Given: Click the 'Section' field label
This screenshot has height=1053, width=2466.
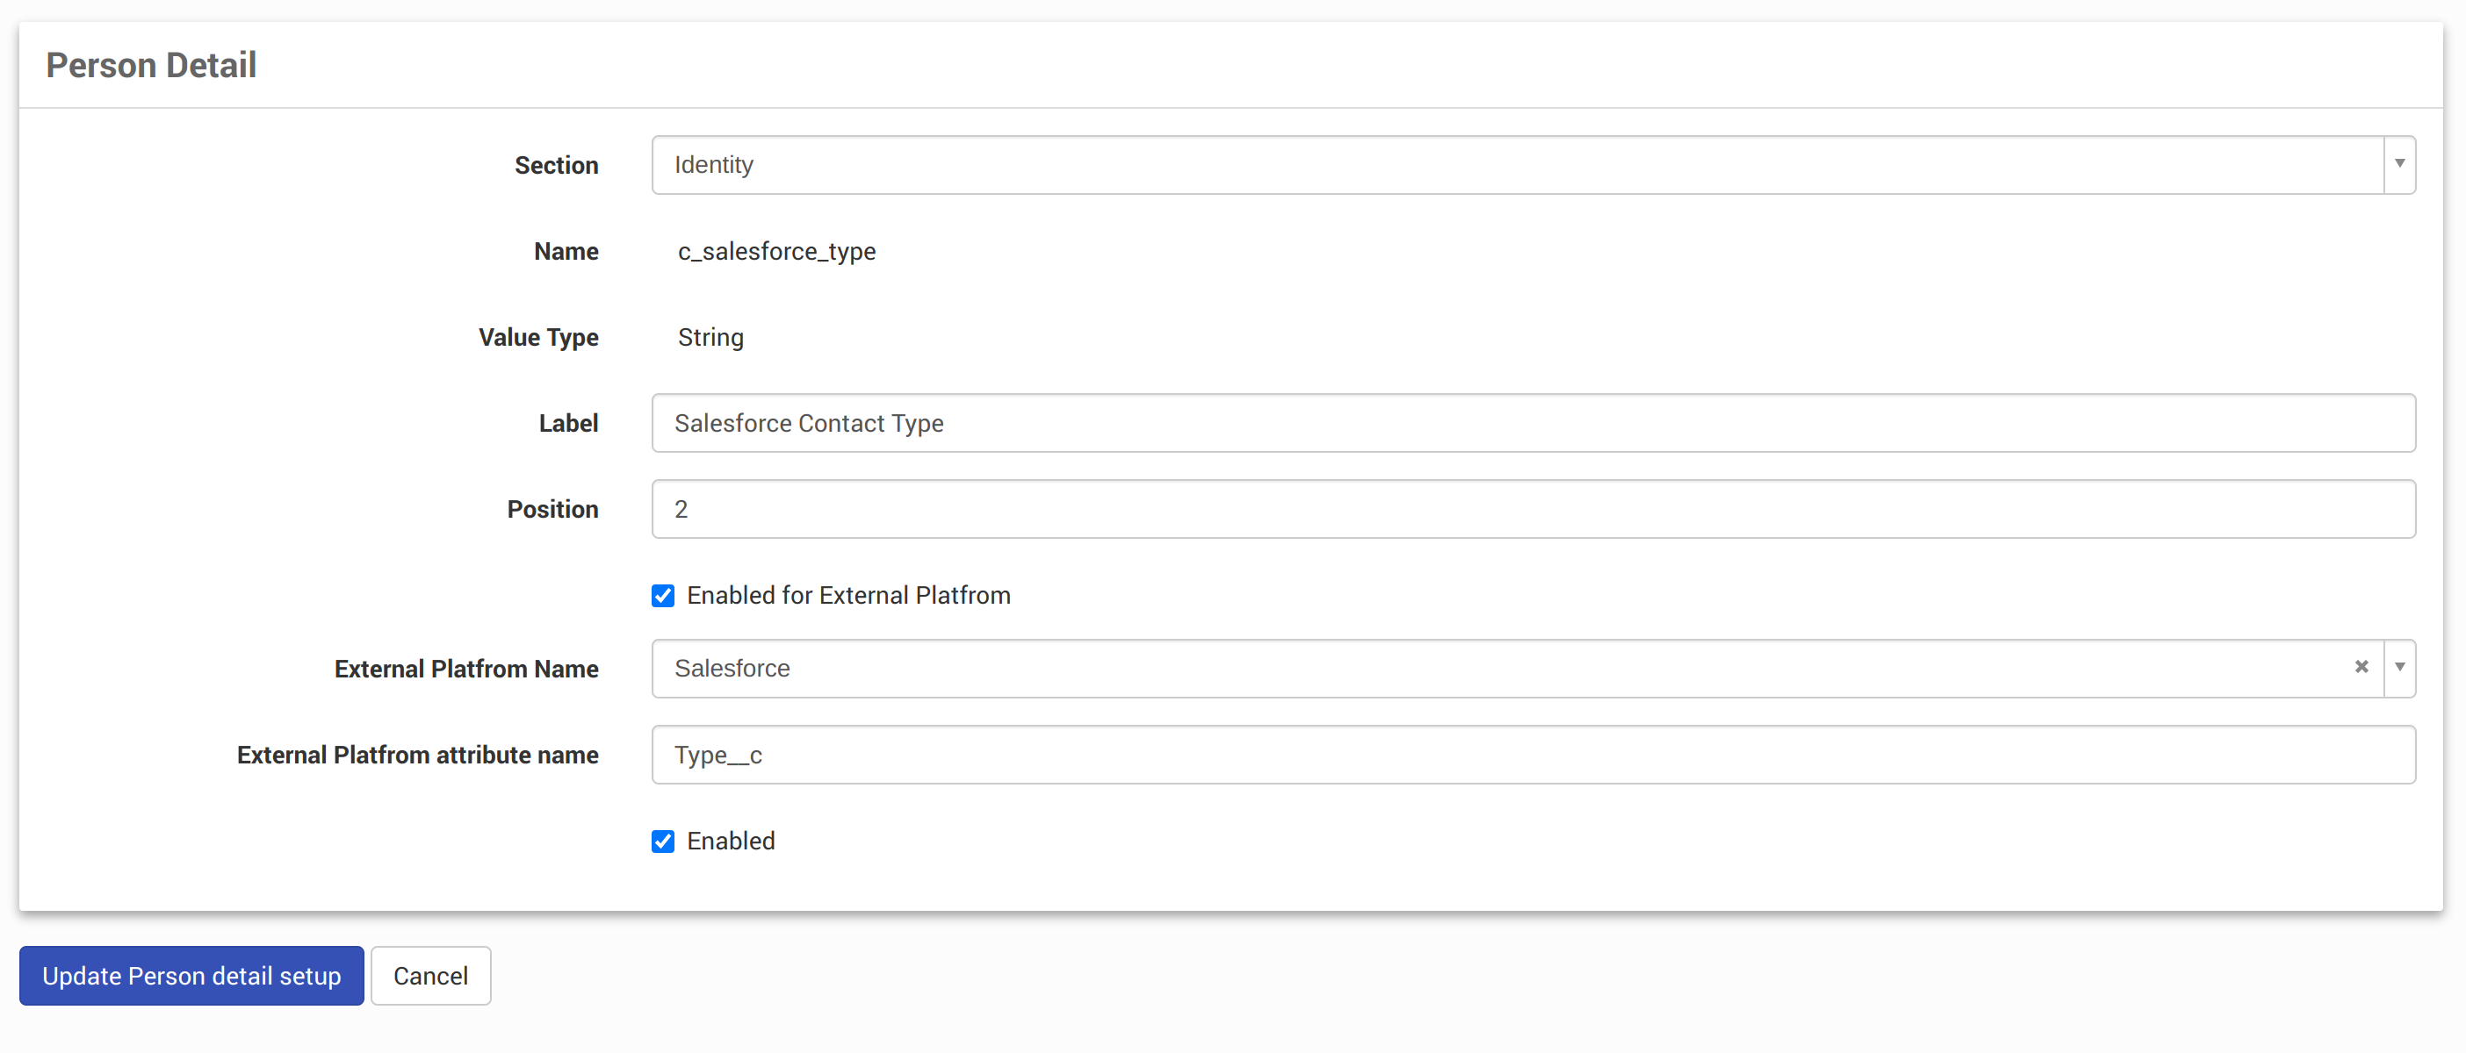Looking at the screenshot, I should 556,166.
